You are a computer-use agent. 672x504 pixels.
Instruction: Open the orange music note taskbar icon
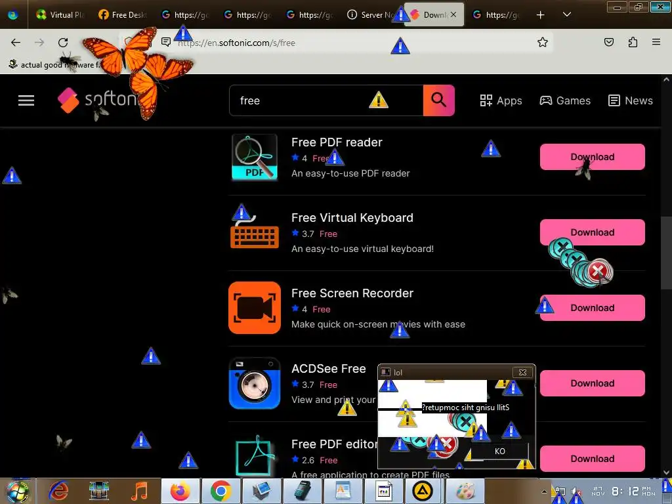click(139, 491)
